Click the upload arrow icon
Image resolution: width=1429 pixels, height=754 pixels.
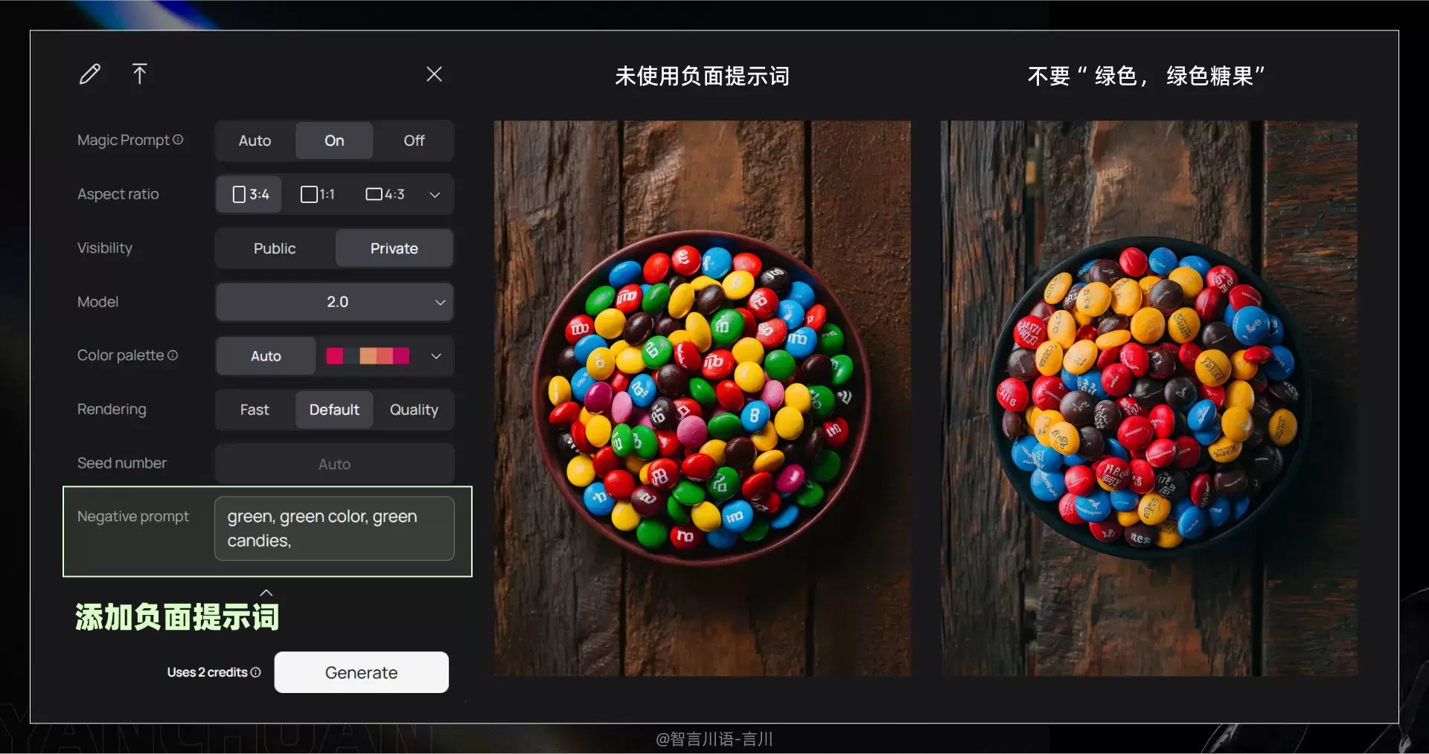coord(139,74)
